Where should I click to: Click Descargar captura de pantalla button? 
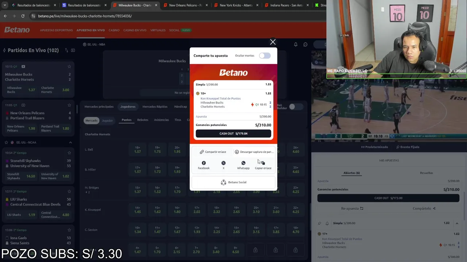pos(254,152)
